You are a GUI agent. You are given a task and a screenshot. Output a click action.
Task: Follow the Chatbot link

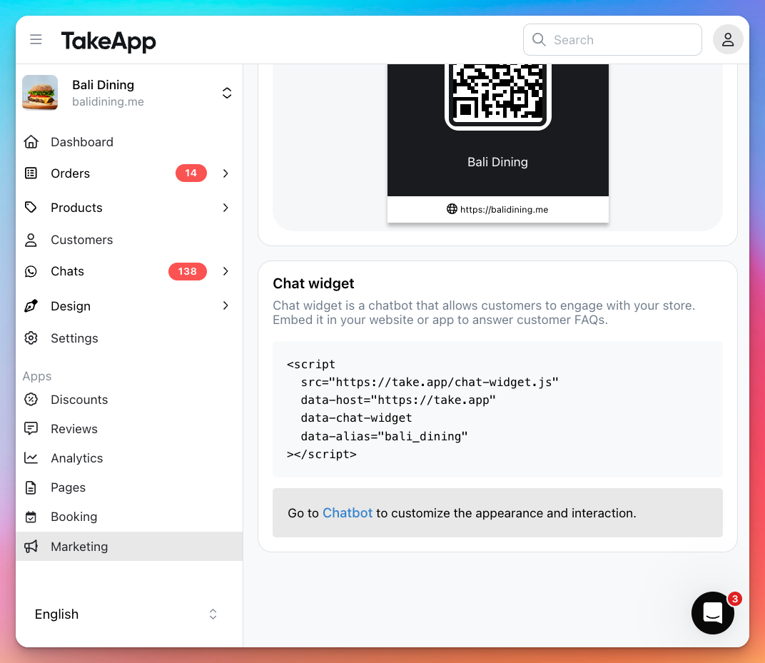pyautogui.click(x=348, y=513)
